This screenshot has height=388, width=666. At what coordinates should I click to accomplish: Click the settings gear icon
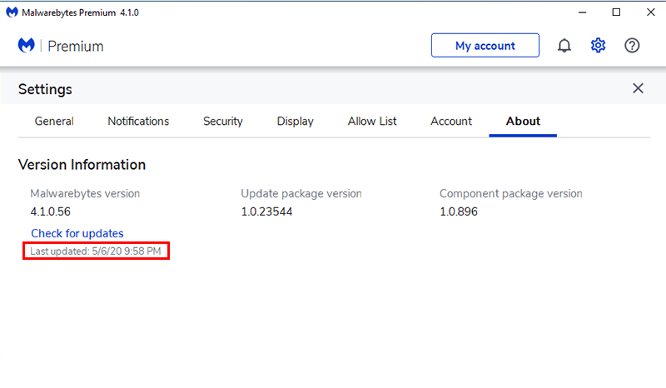pos(598,46)
